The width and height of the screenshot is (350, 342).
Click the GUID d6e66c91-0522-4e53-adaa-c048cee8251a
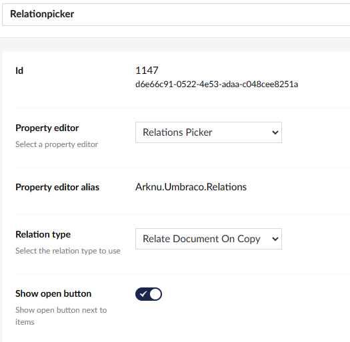point(217,85)
